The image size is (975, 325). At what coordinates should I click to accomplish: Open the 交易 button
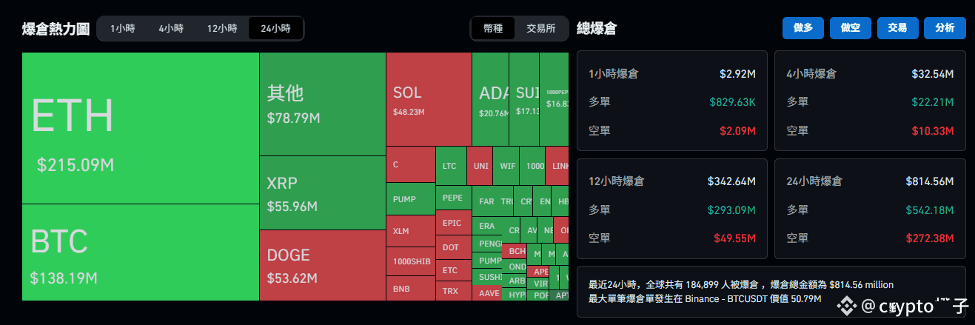[897, 27]
